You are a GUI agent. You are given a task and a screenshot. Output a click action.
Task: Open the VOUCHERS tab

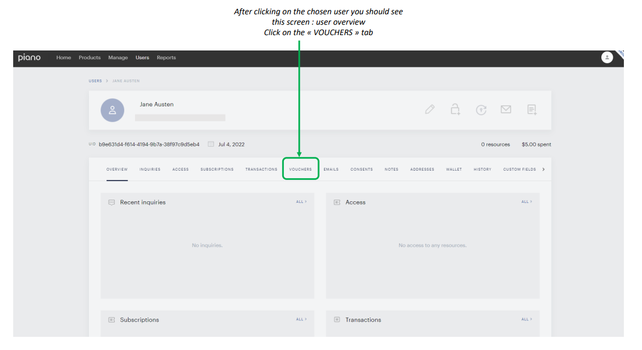coord(300,170)
